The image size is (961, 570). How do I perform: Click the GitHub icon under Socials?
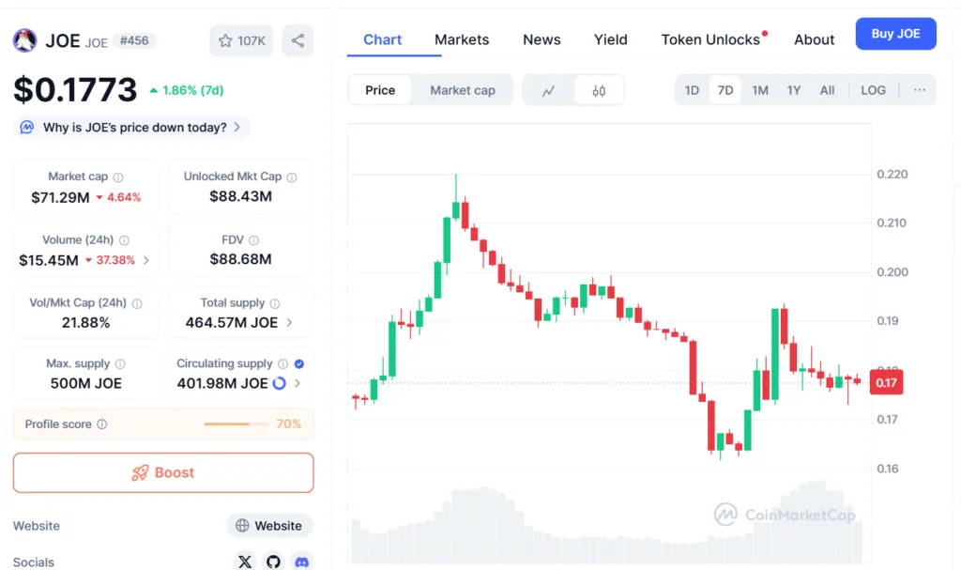click(x=273, y=562)
